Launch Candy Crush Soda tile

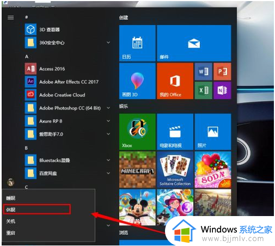tap(213, 170)
